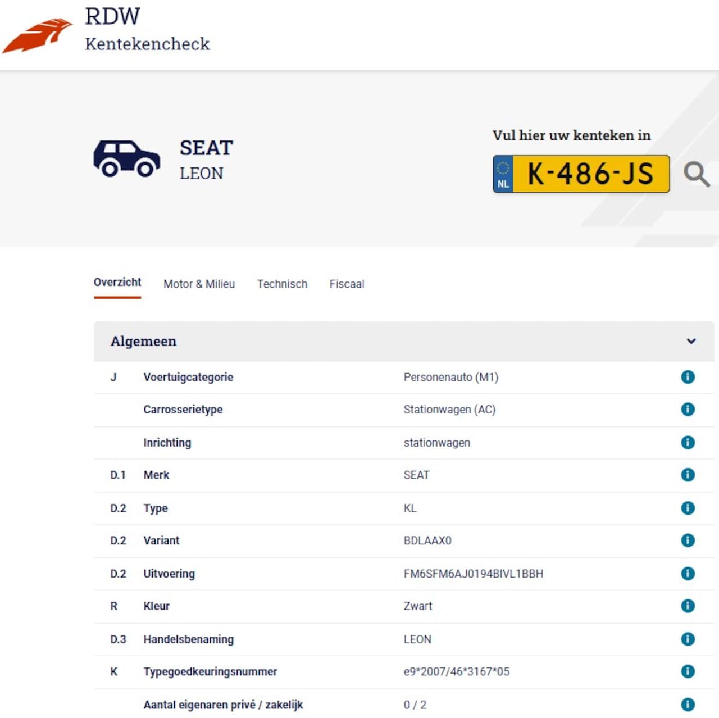719x718 pixels.
Task: Click info icon next to Uitvoering
Action: click(x=688, y=574)
